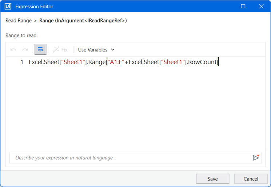Click on RowCount in the expression
The height and width of the screenshot is (187, 271).
coord(202,62)
